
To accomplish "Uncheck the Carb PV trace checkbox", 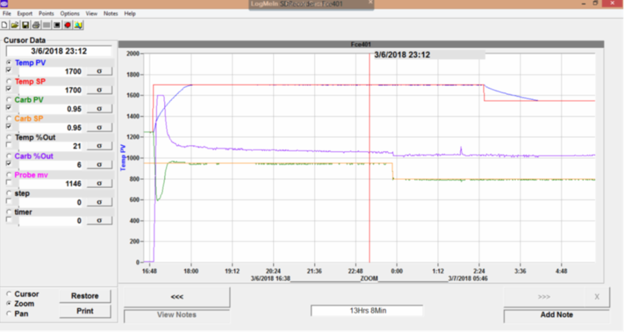I will coord(9,109).
